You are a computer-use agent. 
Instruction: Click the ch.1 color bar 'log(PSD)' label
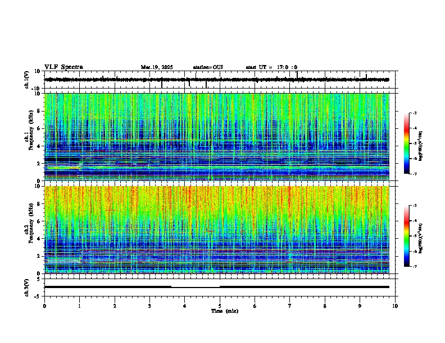click(x=421, y=146)
